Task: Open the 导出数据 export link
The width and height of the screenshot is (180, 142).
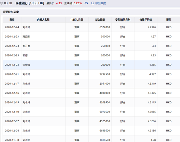Action: [x=100, y=3]
